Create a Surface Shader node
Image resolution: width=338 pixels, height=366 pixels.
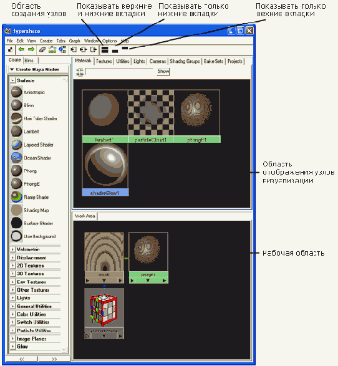coord(32,223)
